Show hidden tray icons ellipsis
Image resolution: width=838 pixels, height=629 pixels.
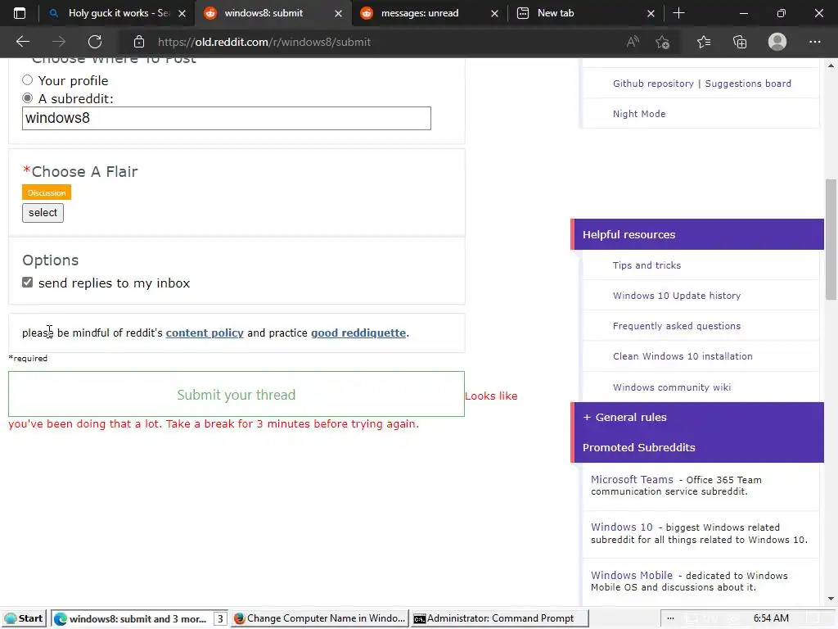point(670,618)
